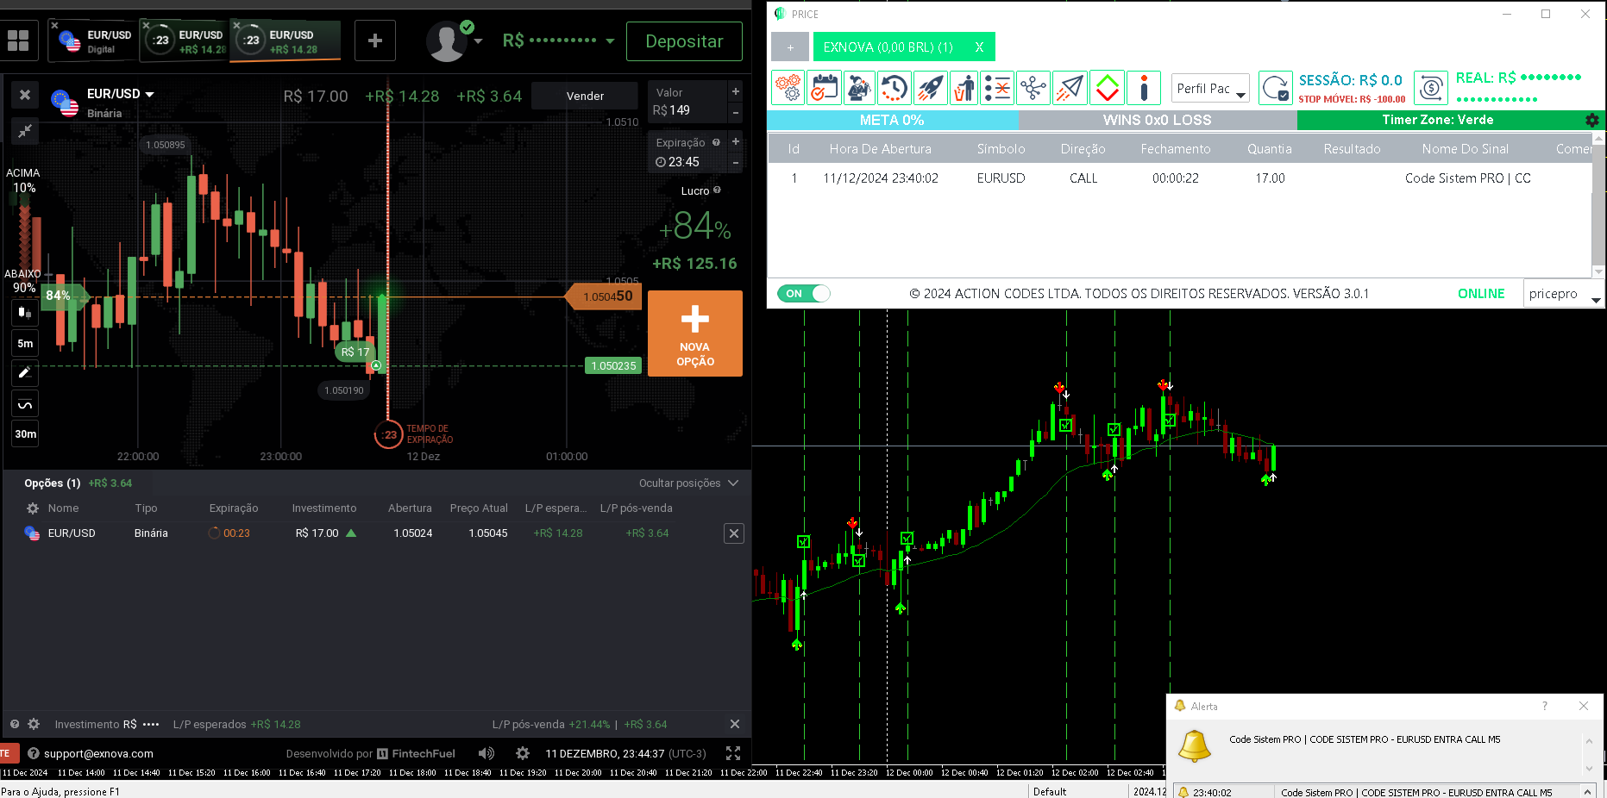Switch the bot ON toggle to off
Screen dimensions: 1607x798
coord(803,293)
